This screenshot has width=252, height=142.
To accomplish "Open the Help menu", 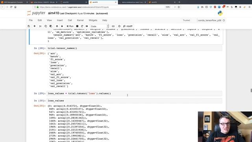I will pyautogui.click(x=105, y=20).
